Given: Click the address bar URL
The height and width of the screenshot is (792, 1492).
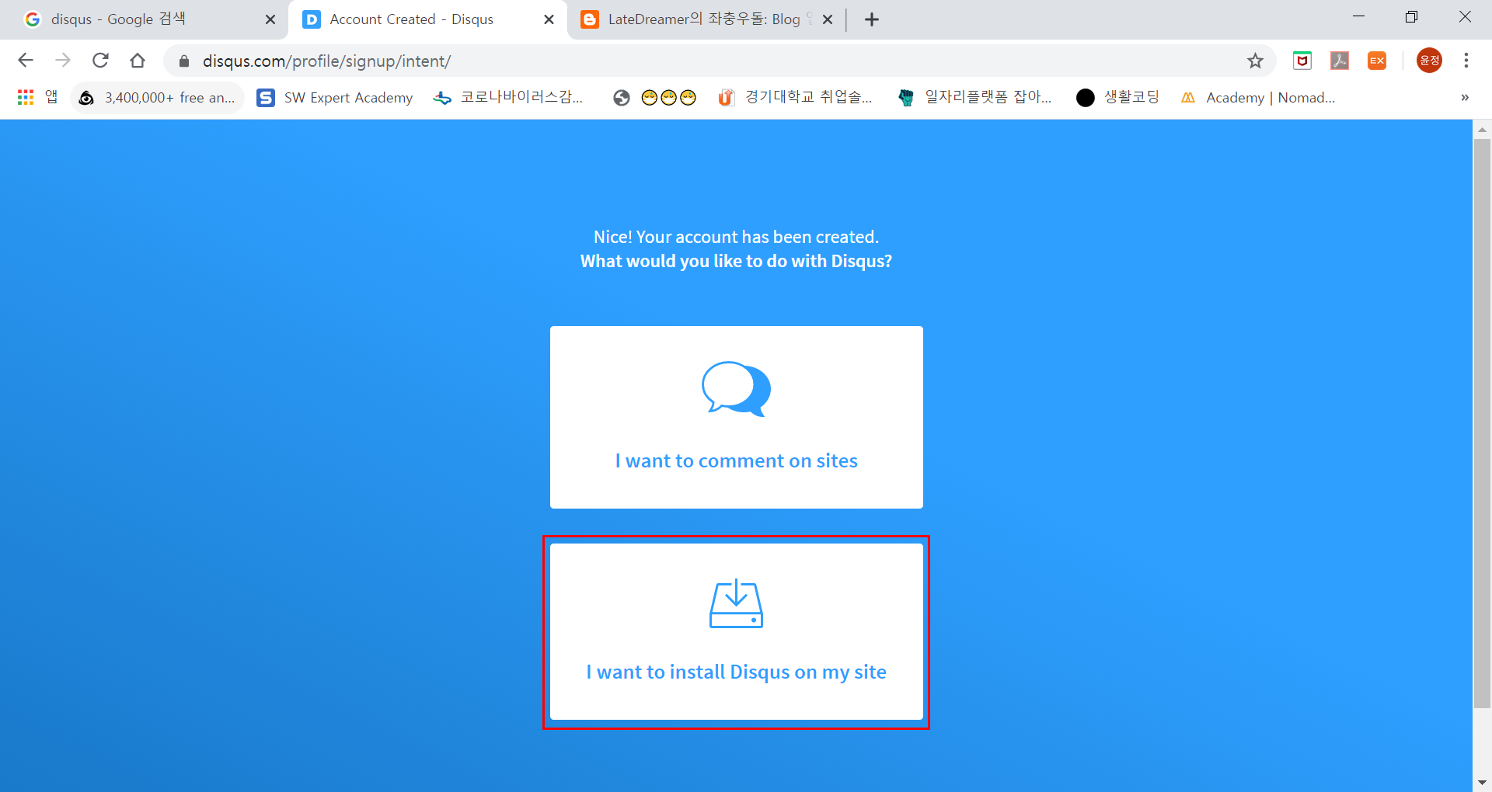Looking at the screenshot, I should [326, 61].
